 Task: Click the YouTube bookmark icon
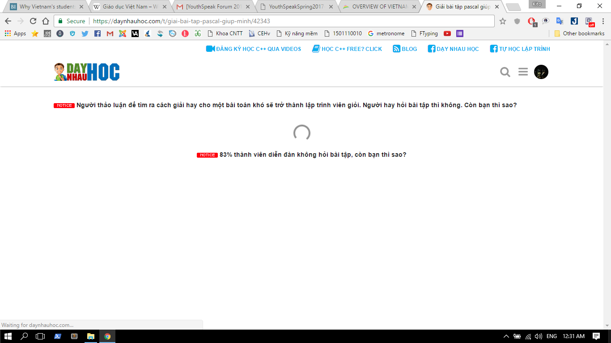pyautogui.click(x=447, y=33)
